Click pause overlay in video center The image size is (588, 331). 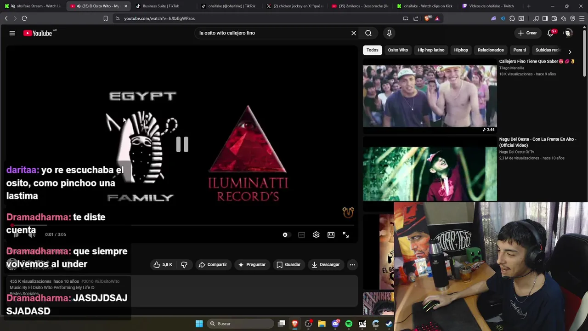coord(182,144)
